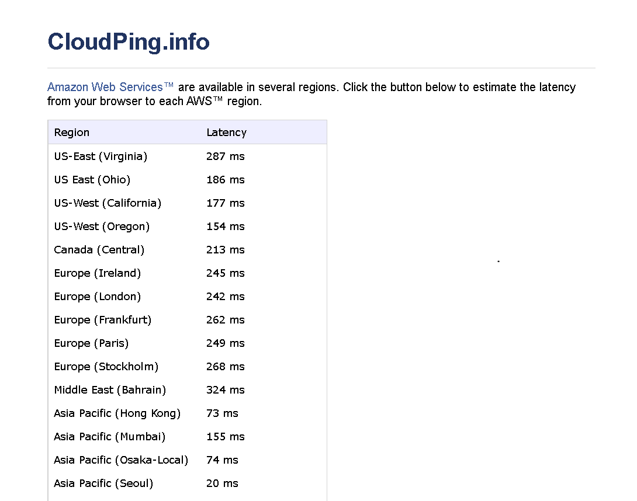Click the US-East (Virginia) row label

[x=101, y=156]
